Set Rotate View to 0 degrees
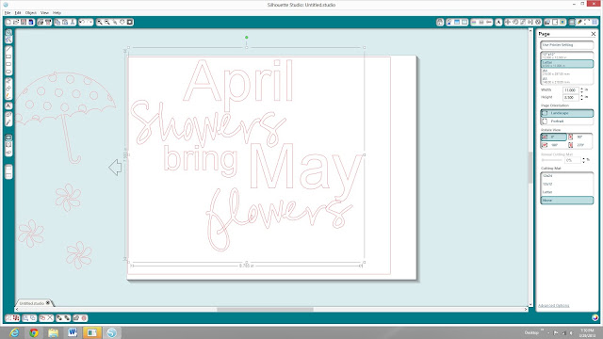603x339 pixels. click(553, 137)
